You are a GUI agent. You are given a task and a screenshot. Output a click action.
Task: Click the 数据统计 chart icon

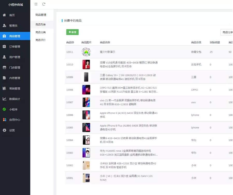click(4, 99)
